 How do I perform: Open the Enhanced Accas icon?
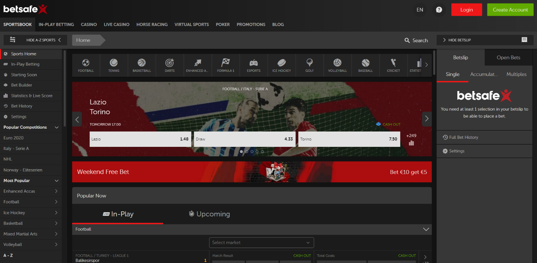pos(198,65)
